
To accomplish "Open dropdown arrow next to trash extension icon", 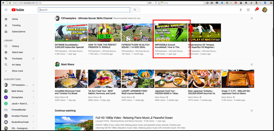I will [x=260, y=3].
